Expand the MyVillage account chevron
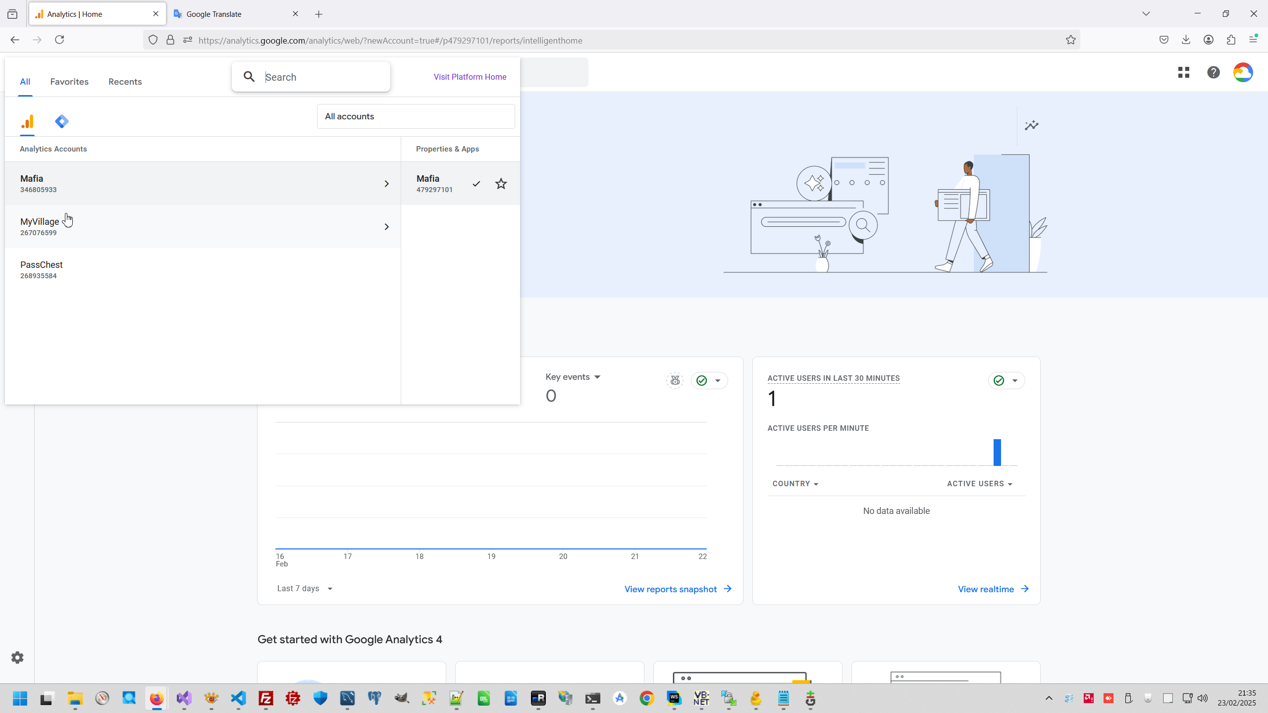The width and height of the screenshot is (1268, 713). (387, 227)
